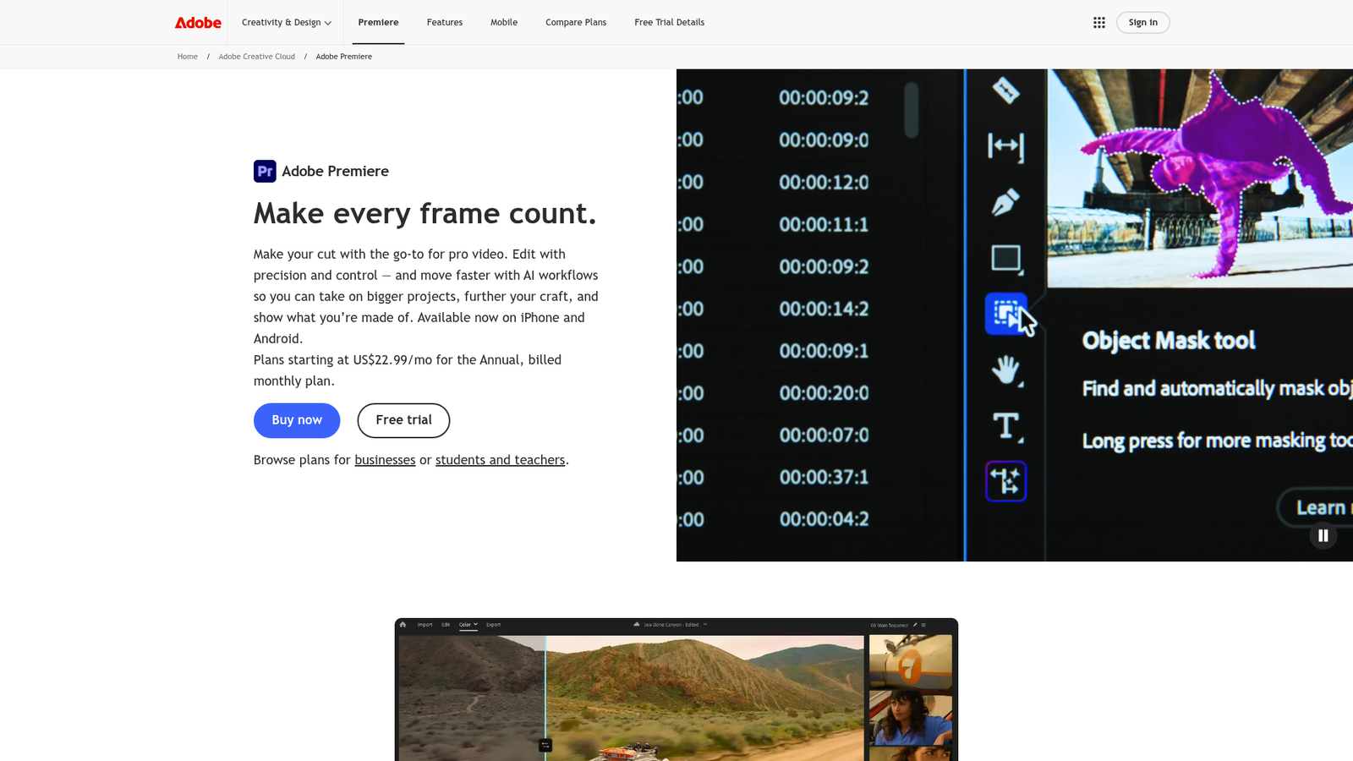Click the Import tab in the app preview

tap(425, 625)
